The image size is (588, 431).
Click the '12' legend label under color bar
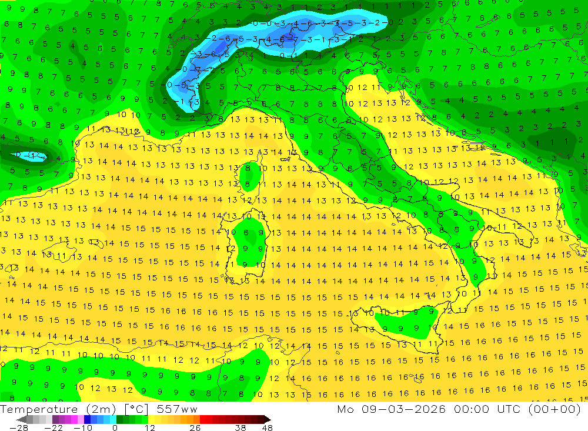coord(149,427)
